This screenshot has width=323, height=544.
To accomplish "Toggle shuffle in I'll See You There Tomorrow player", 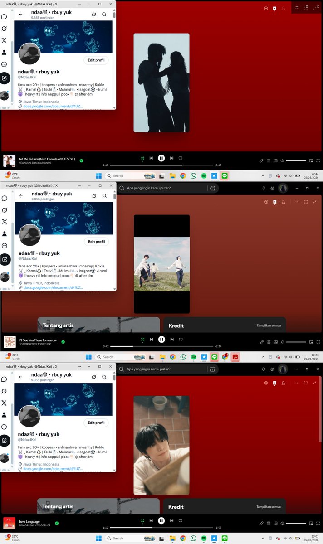I will (x=142, y=339).
